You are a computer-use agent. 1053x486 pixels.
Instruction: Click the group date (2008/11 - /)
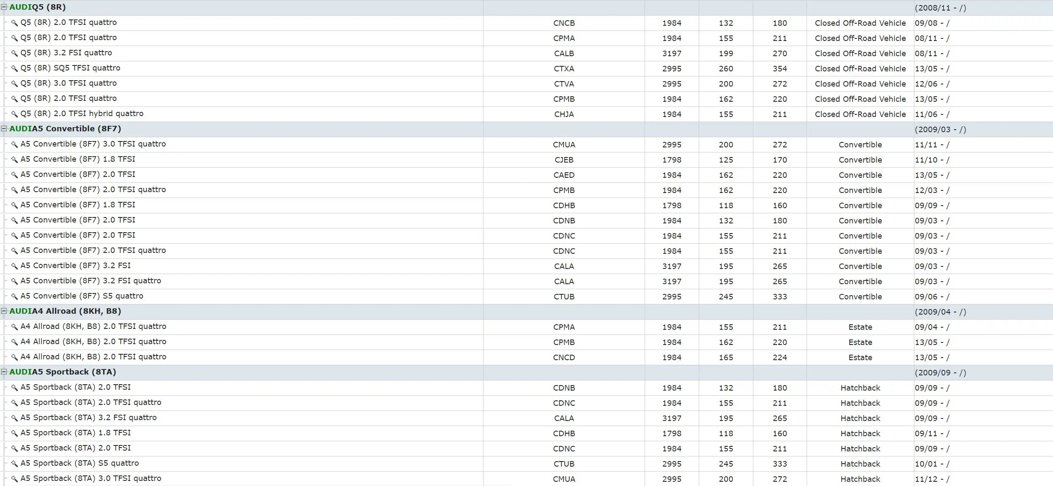(x=941, y=8)
